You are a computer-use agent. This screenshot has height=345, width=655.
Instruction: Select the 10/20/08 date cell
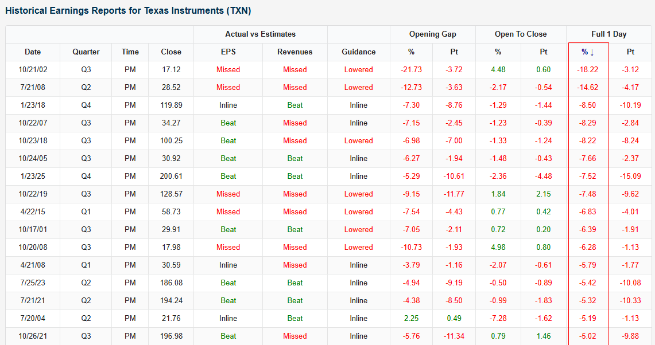[33, 247]
